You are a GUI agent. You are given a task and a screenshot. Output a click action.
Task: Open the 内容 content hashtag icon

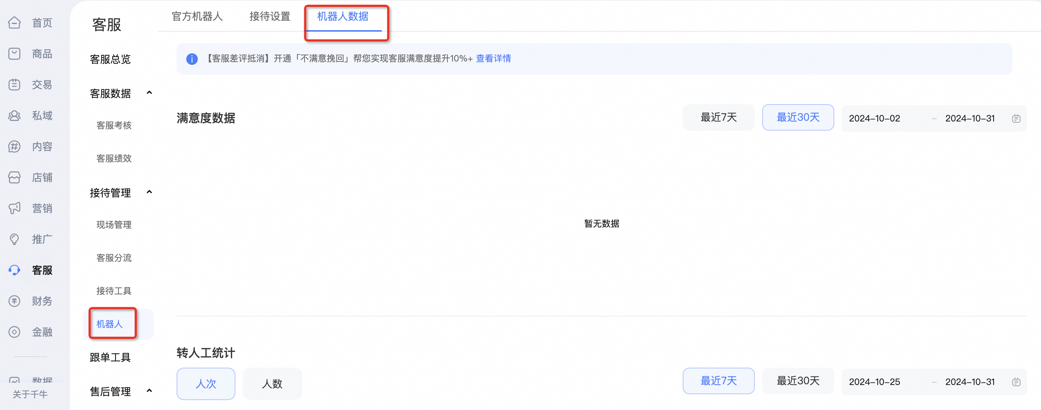[x=14, y=146]
